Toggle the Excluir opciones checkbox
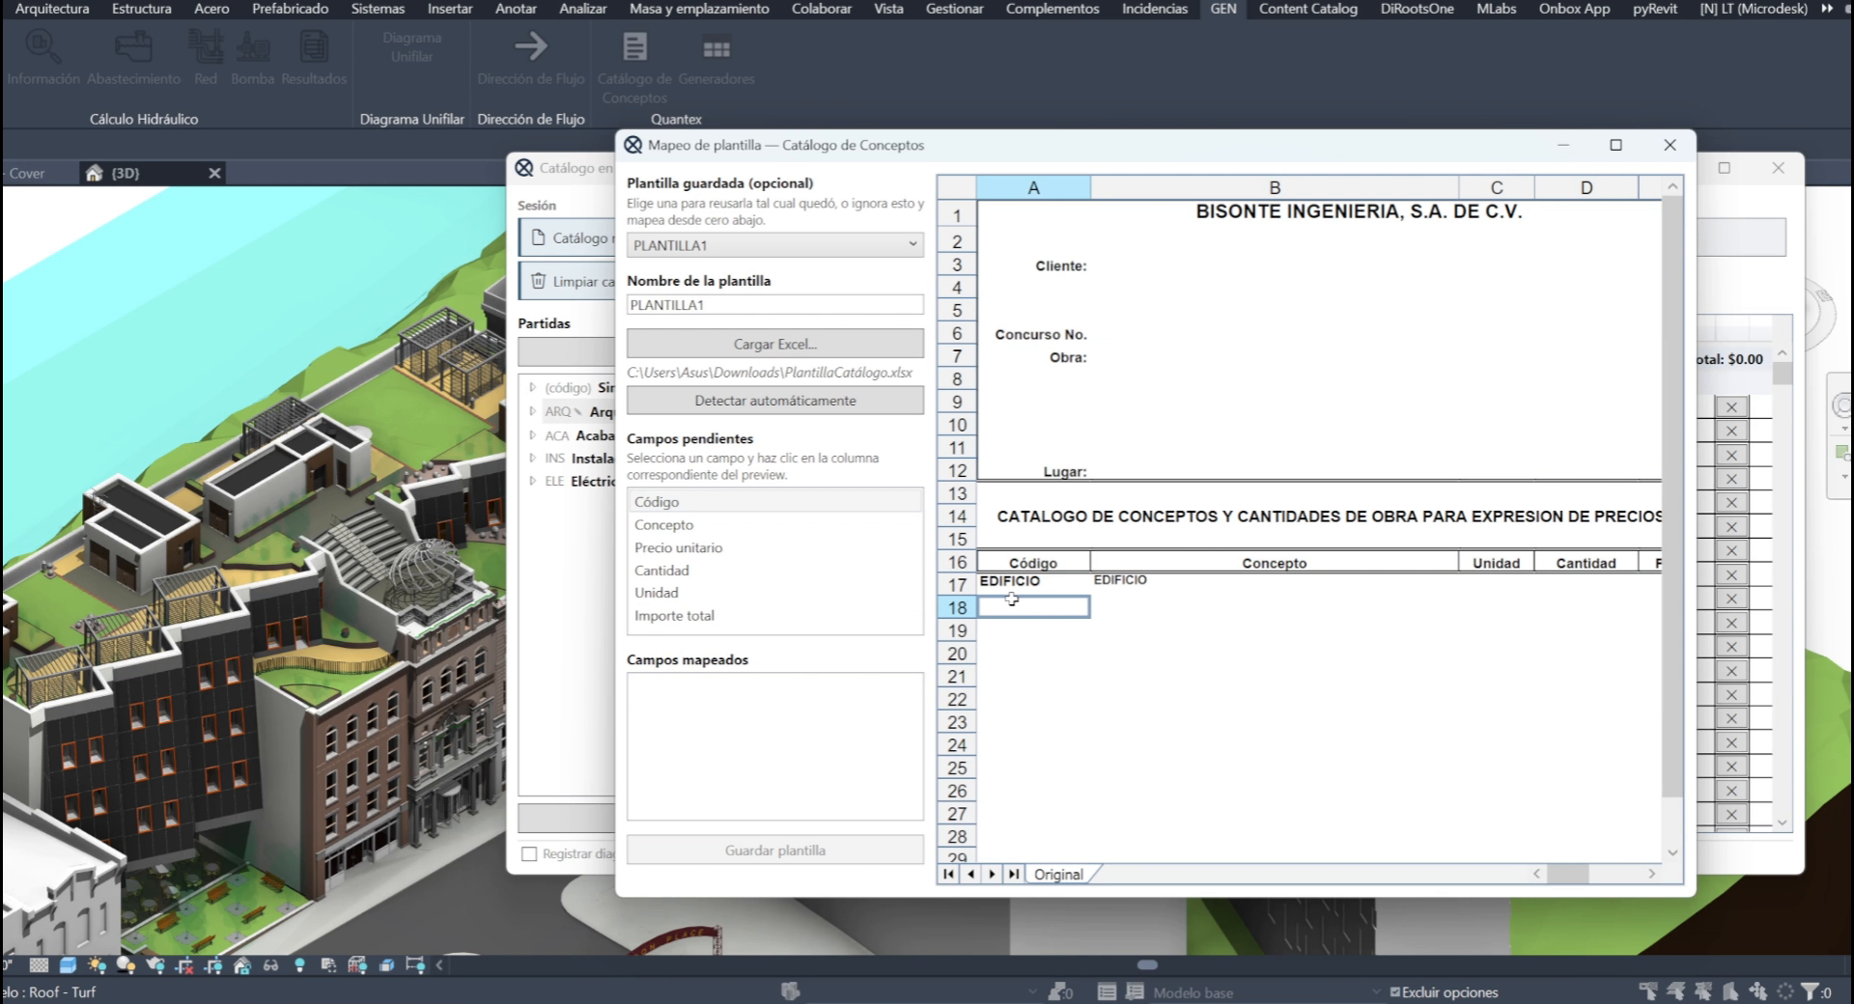This screenshot has width=1854, height=1004. pyautogui.click(x=1394, y=991)
